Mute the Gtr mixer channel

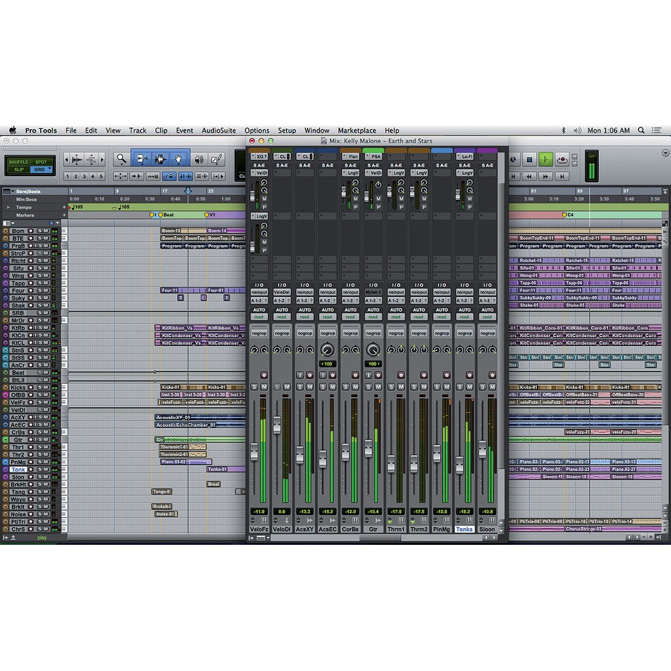378,387
